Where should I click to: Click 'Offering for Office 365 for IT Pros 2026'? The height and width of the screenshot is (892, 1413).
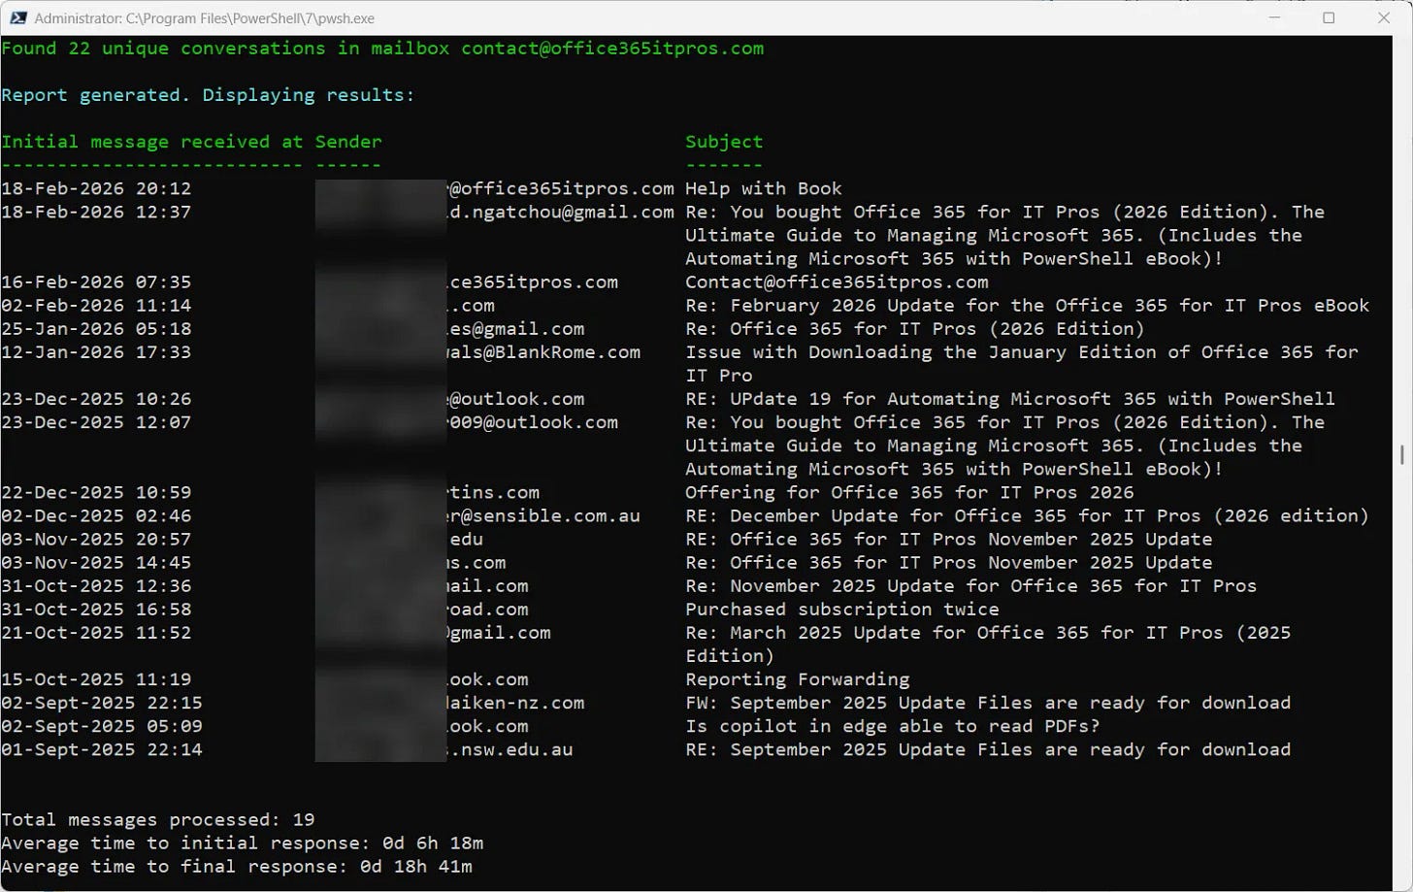coord(909,492)
